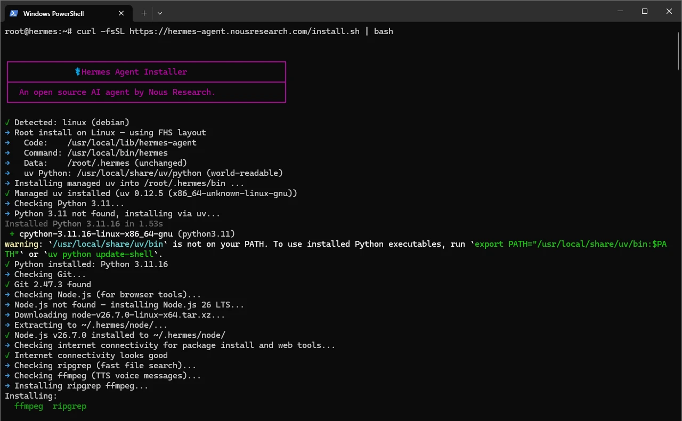Click the install.sh URL in the curl command
Viewport: 682px width, 421px height.
coord(245,31)
